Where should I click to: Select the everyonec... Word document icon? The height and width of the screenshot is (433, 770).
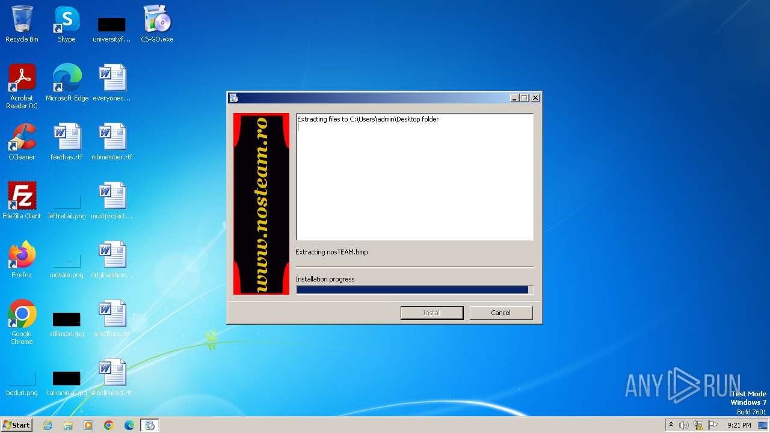[x=112, y=83]
